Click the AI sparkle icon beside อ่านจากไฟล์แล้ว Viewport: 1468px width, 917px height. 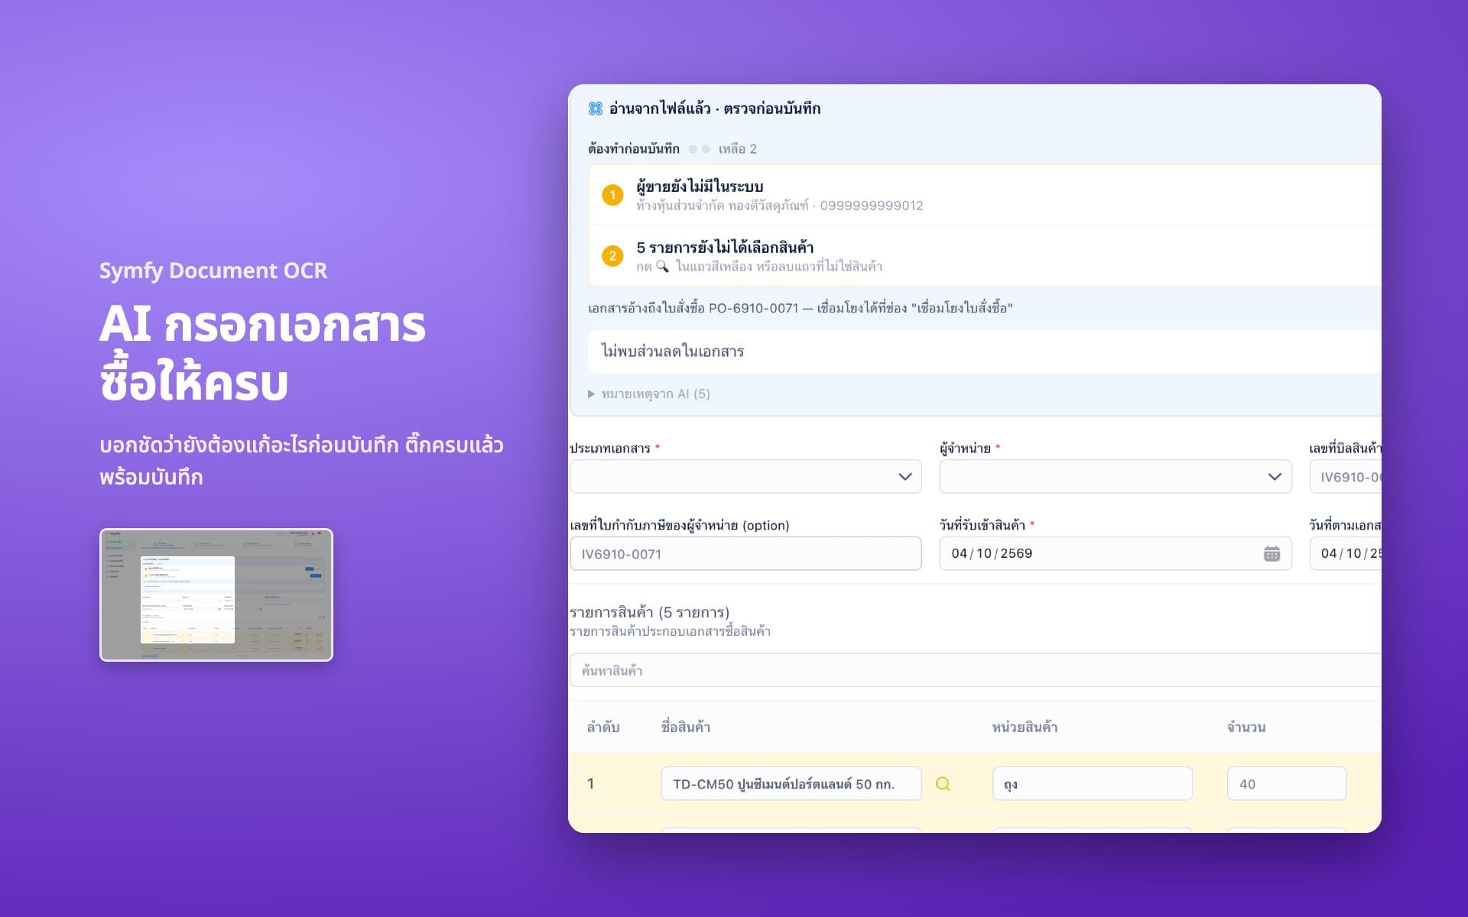point(596,109)
